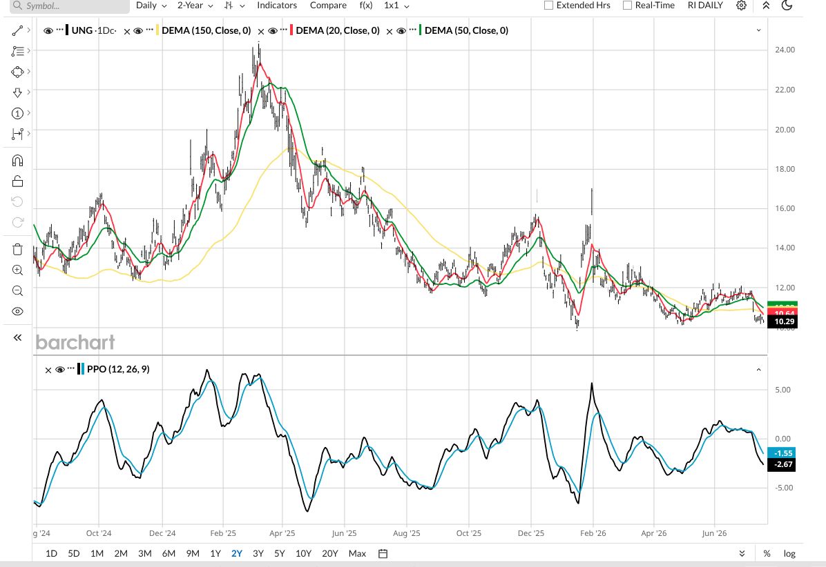Enable the Extended Hrs checkbox
This screenshot has height=567, width=826.
(x=548, y=6)
